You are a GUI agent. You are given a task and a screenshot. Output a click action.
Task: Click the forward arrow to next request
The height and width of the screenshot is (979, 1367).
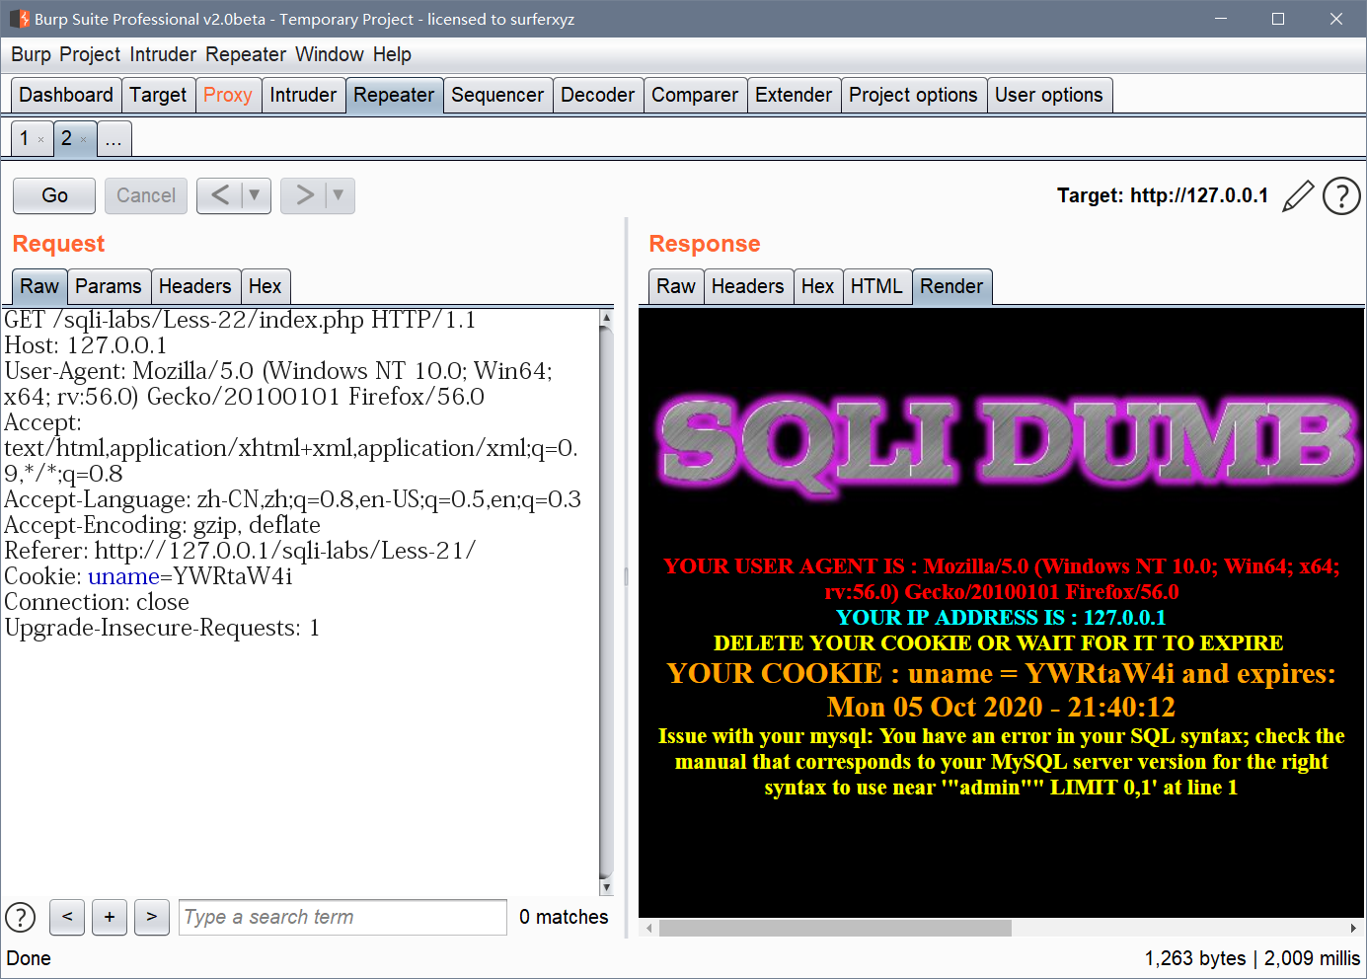(x=306, y=195)
